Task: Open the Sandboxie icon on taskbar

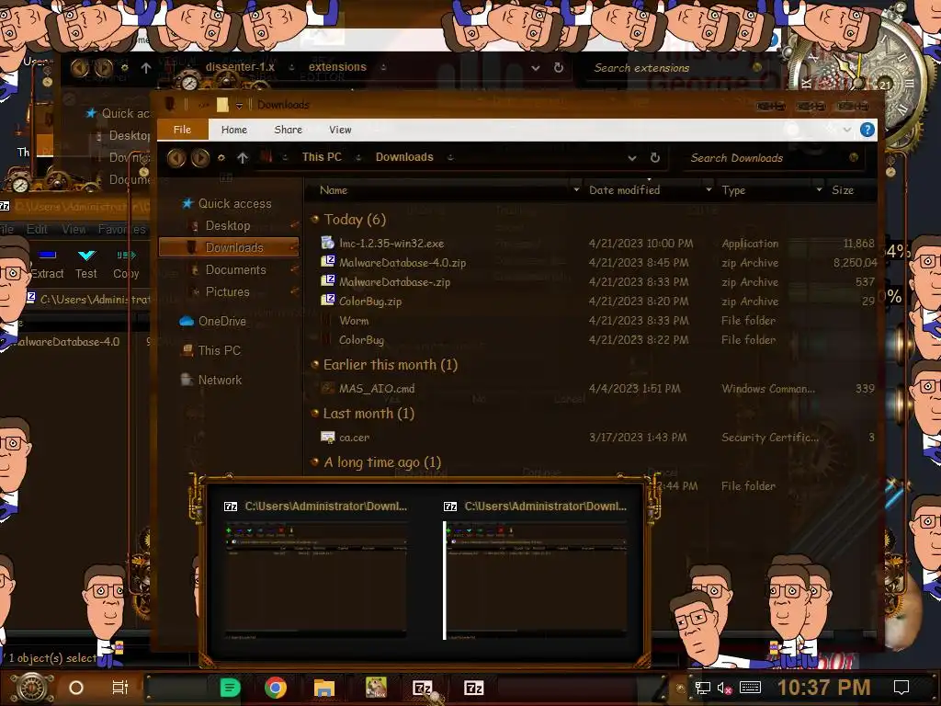Action: click(x=376, y=688)
